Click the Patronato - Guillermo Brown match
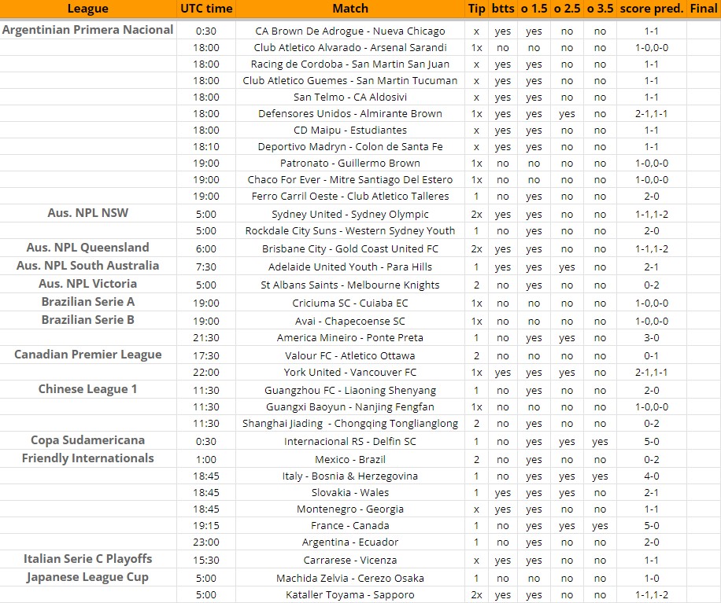This screenshot has width=721, height=603. pyautogui.click(x=350, y=164)
